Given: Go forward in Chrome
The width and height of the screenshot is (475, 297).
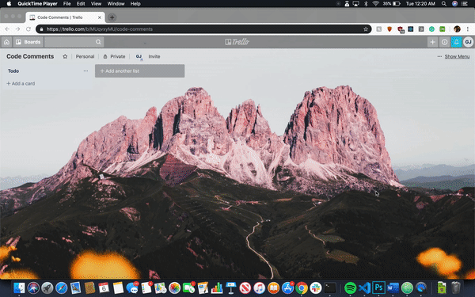Looking at the screenshot, I should (17, 29).
